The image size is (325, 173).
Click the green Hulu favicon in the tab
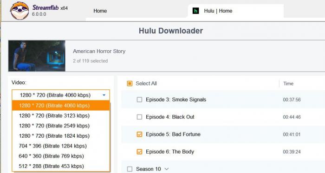coord(195,11)
